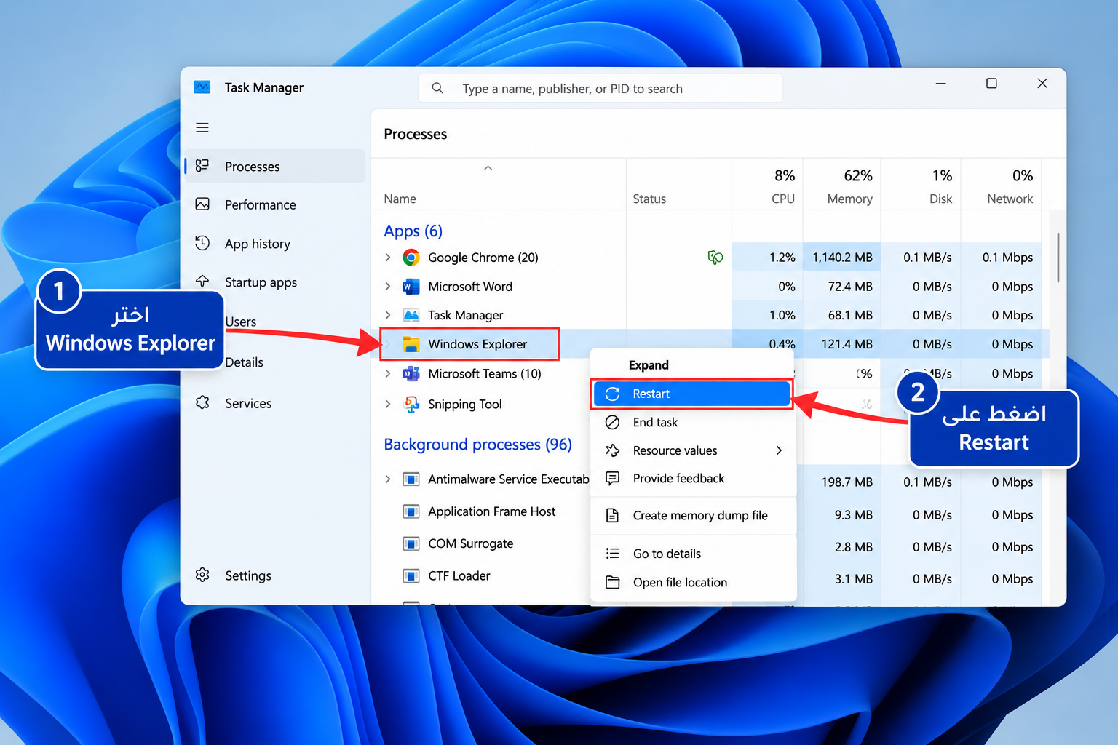Sort by the CPU column header

click(x=767, y=186)
